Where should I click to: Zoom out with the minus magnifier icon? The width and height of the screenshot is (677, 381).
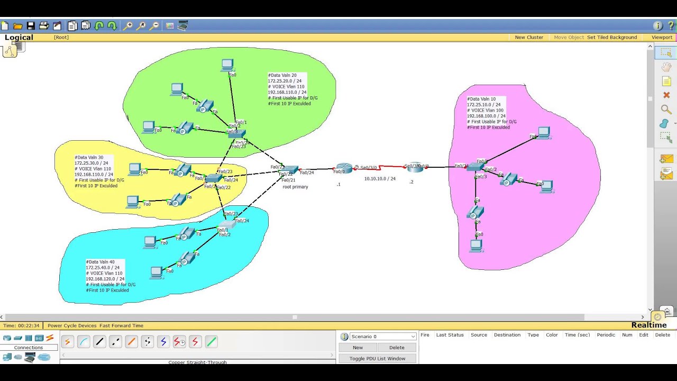point(154,25)
